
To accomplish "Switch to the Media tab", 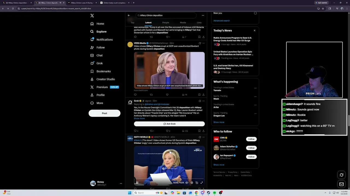I will coord(183,23).
